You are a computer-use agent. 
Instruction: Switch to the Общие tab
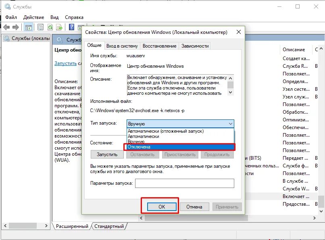point(94,45)
